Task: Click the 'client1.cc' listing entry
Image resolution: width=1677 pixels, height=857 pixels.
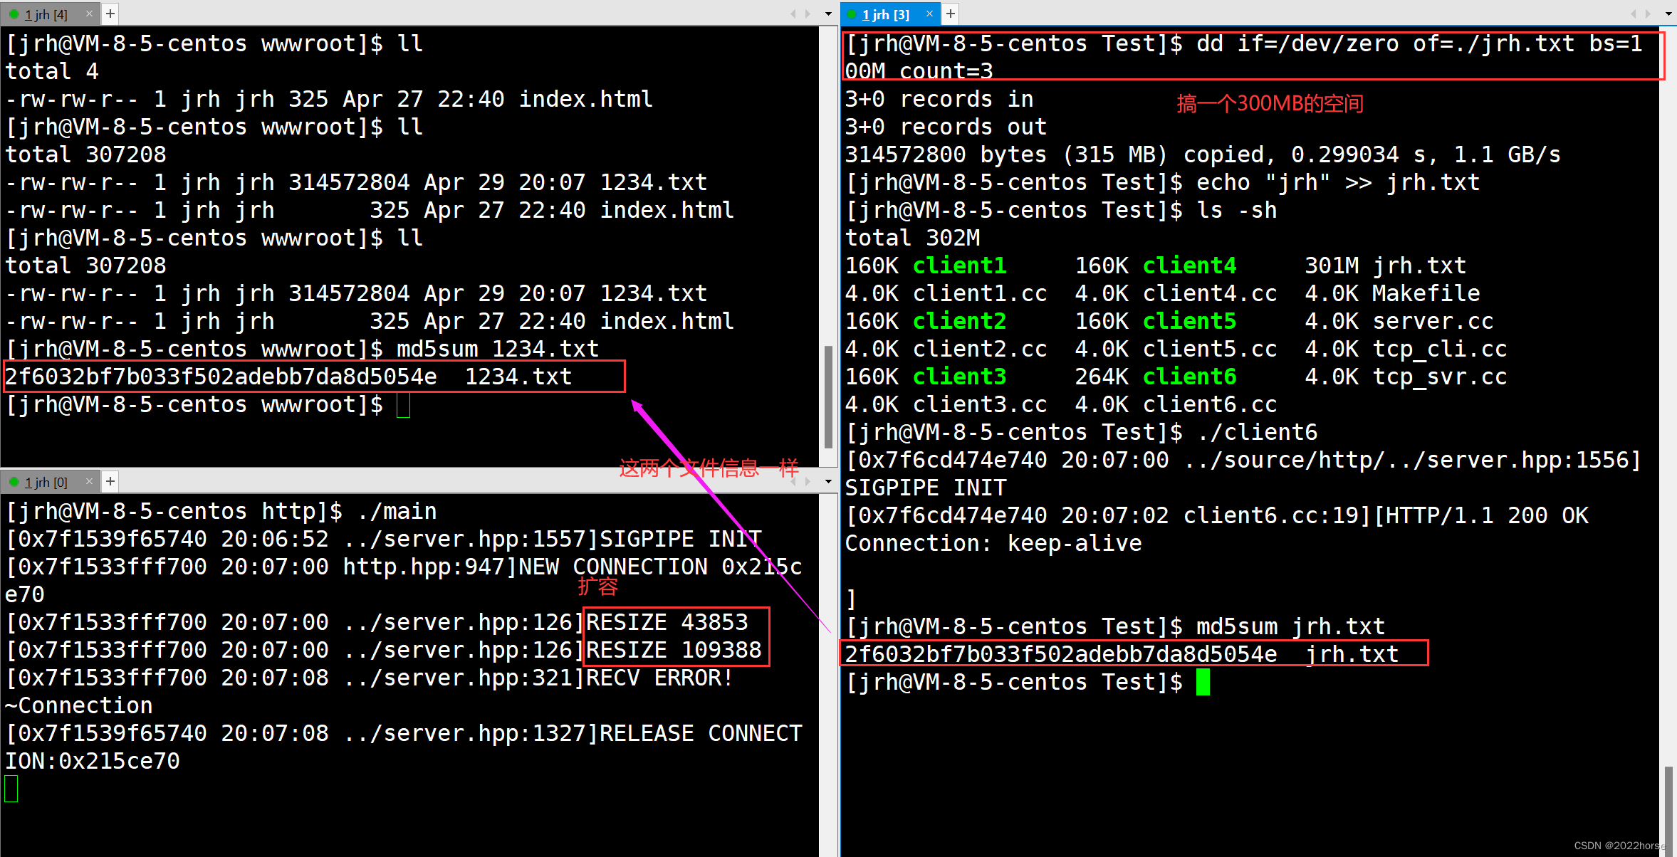Action: tap(980, 293)
